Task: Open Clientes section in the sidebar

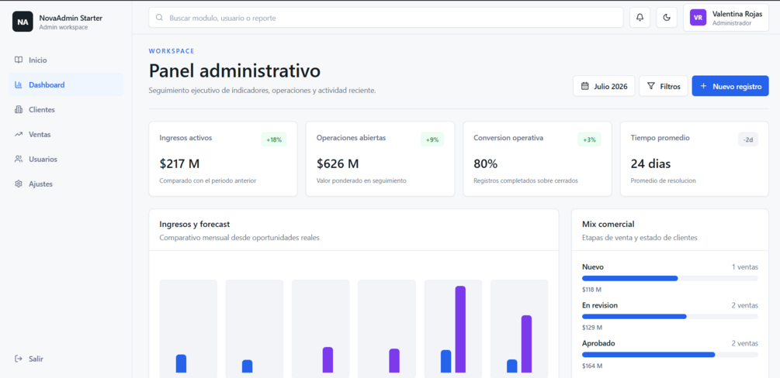Action: 66,110
